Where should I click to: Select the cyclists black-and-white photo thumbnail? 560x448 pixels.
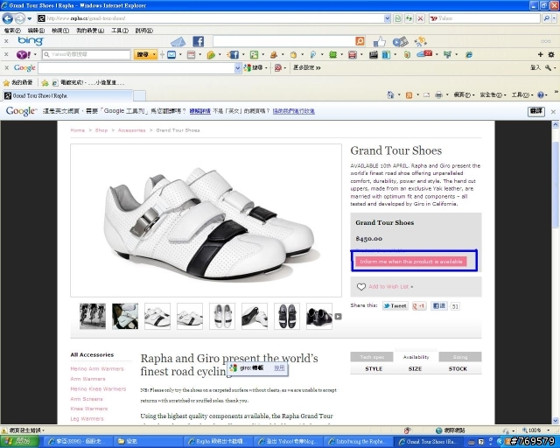tap(93, 316)
